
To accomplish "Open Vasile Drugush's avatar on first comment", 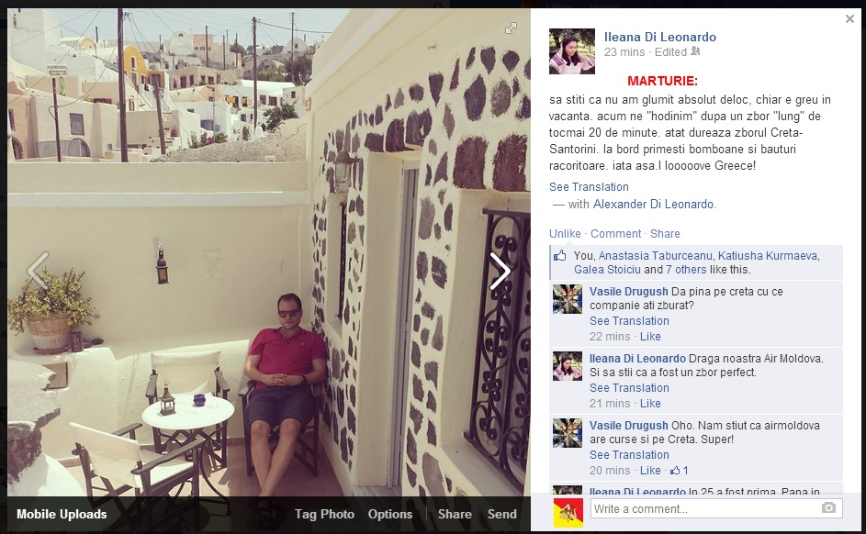I will [568, 299].
